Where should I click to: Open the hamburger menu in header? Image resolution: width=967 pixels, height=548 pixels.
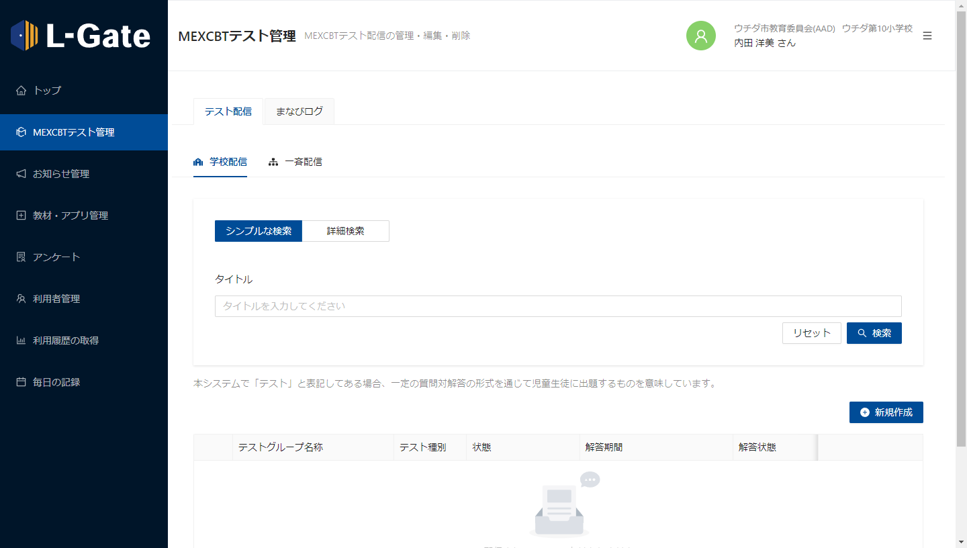[927, 36]
